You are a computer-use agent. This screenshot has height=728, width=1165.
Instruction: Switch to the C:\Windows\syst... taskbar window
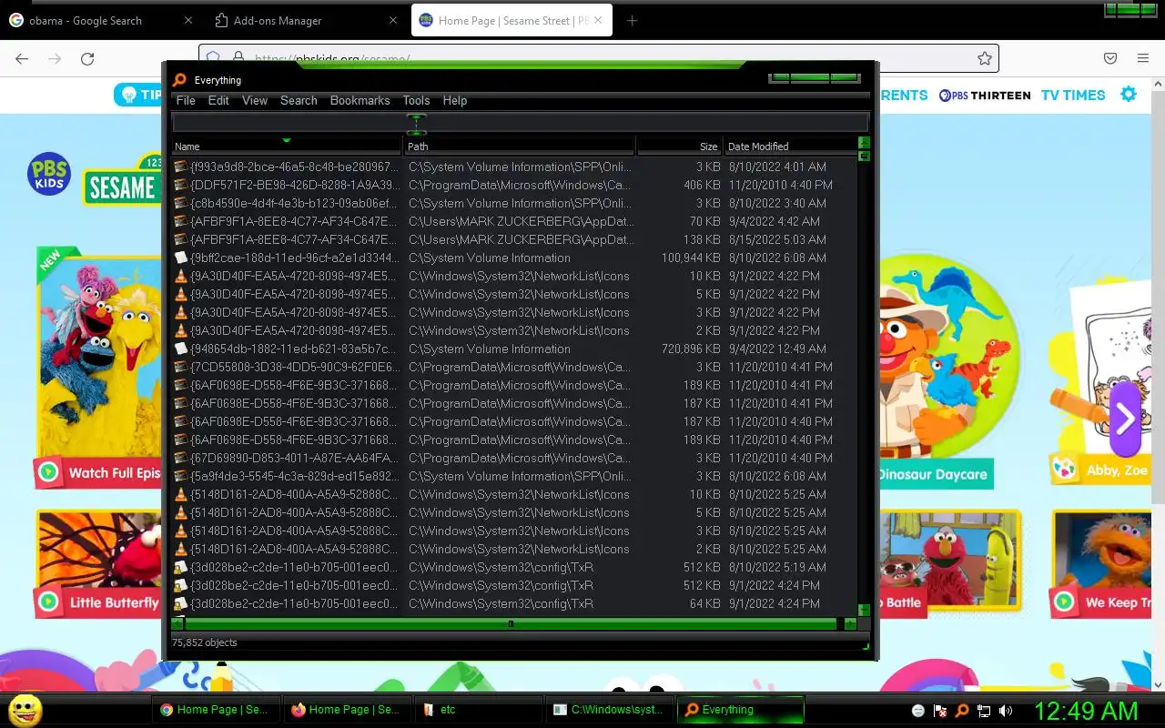tap(610, 710)
